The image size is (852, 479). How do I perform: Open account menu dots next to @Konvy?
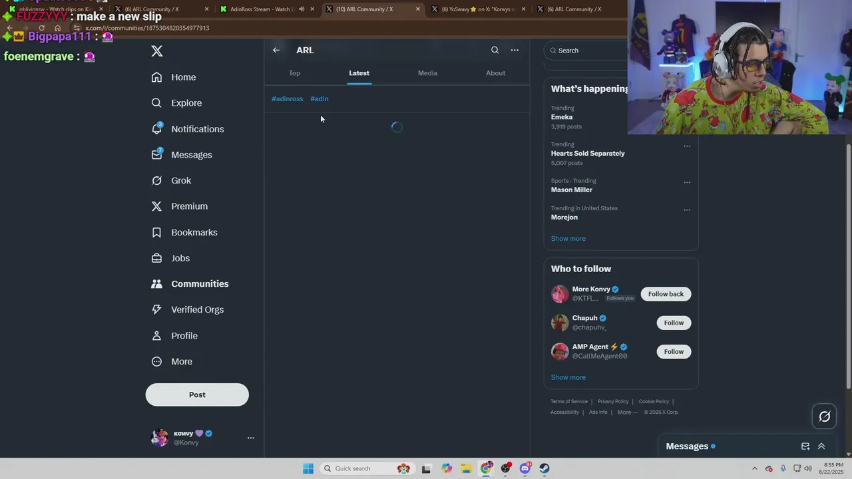pyautogui.click(x=251, y=438)
